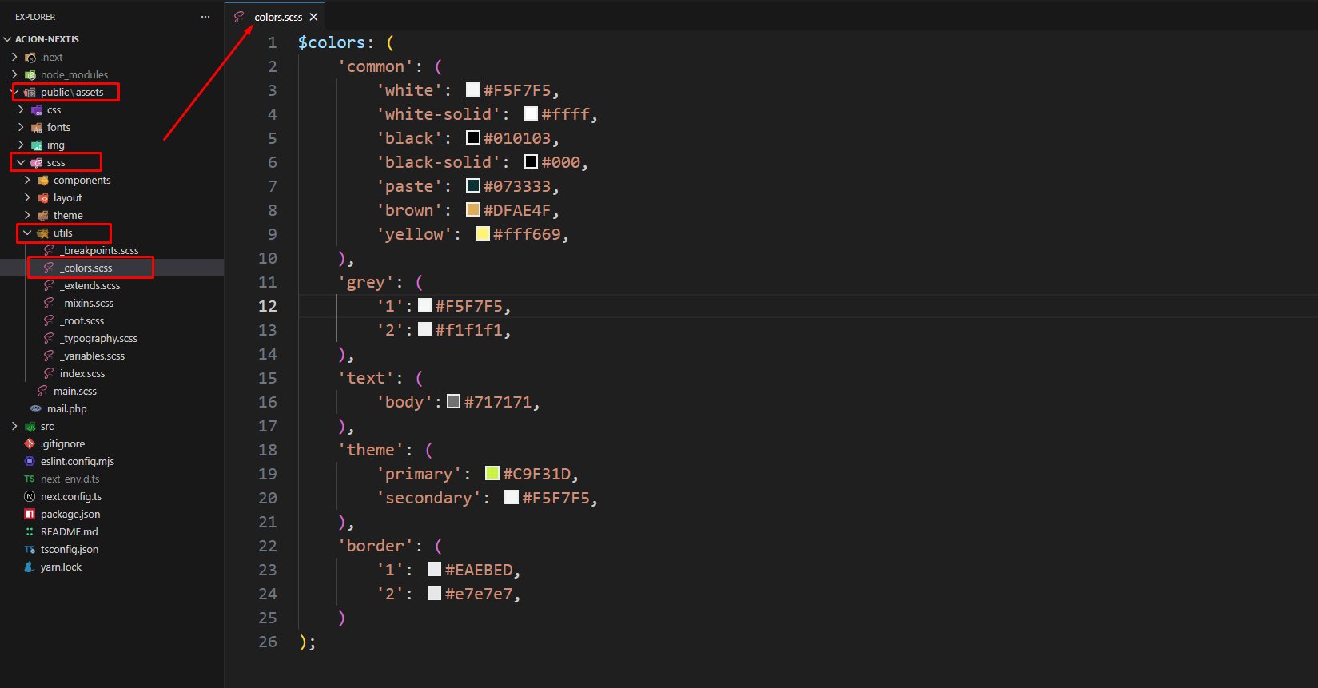Click the Next.js icon beside next.config.ts
Image resolution: width=1318 pixels, height=688 pixels.
point(30,496)
